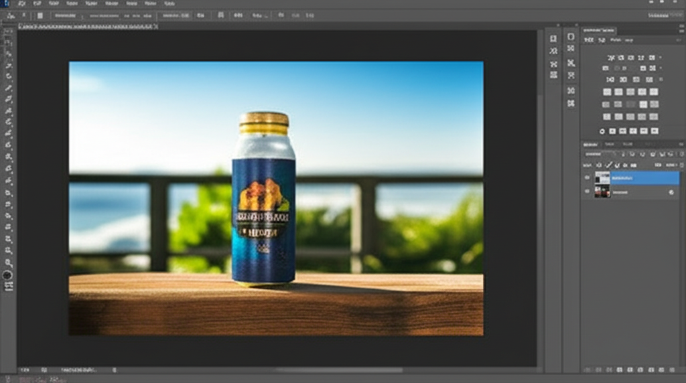Click the circular icon in the Adjustments panel

click(602, 131)
